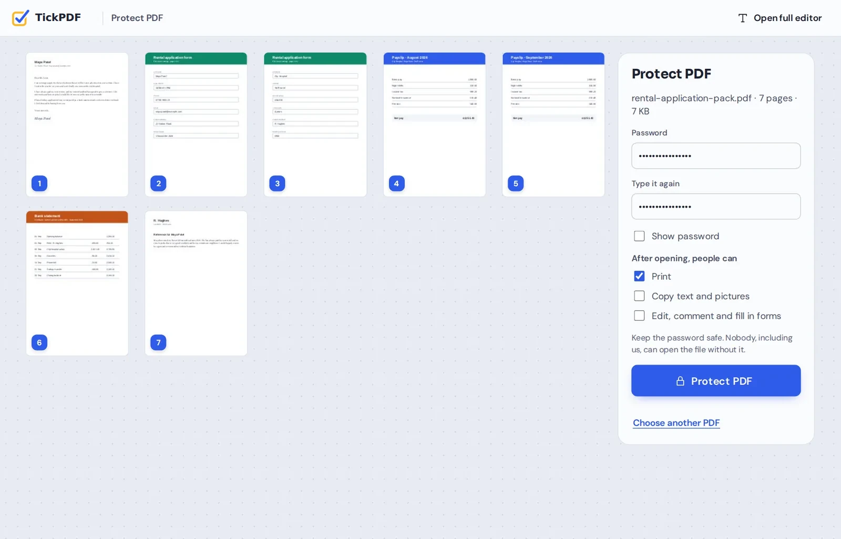The width and height of the screenshot is (841, 539).
Task: Click the TickPDF brand name
Action: click(x=58, y=17)
